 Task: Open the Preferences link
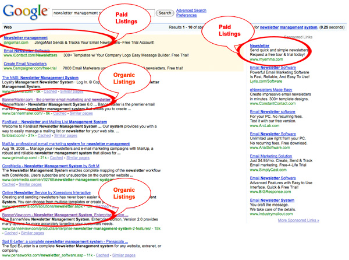187,15
